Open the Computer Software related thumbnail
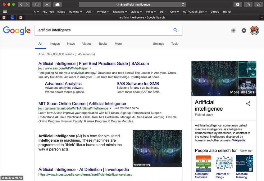 (x=203, y=163)
